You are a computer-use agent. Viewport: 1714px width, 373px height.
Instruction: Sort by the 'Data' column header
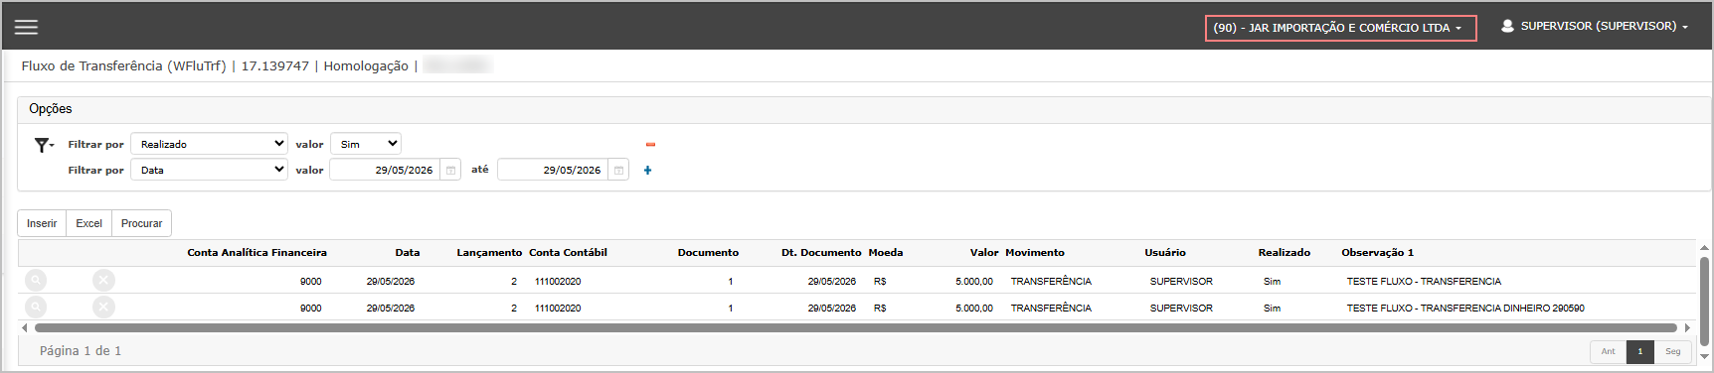408,253
